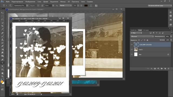The width and height of the screenshot is (173, 97).
Task: Toggle lock all for the layer
Action: (147, 40)
